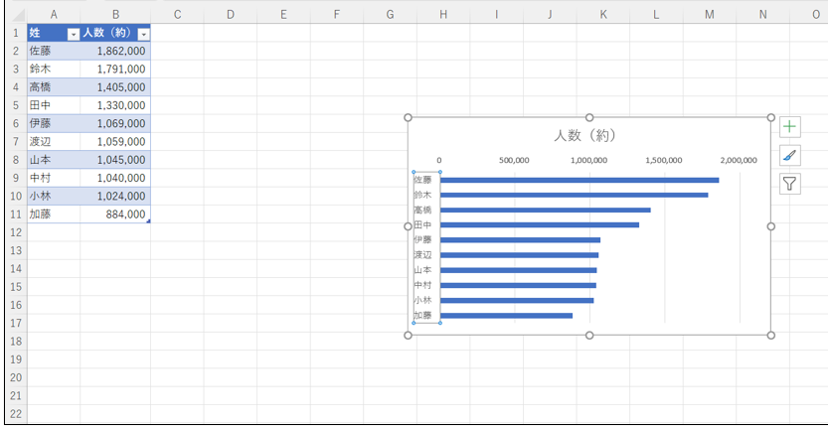Image resolution: width=828 pixels, height=427 pixels.
Task: Select cell with value 1,045,000
Action: click(115, 160)
